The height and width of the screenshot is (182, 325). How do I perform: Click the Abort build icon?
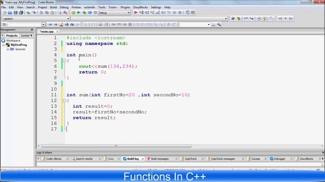(x=95, y=13)
